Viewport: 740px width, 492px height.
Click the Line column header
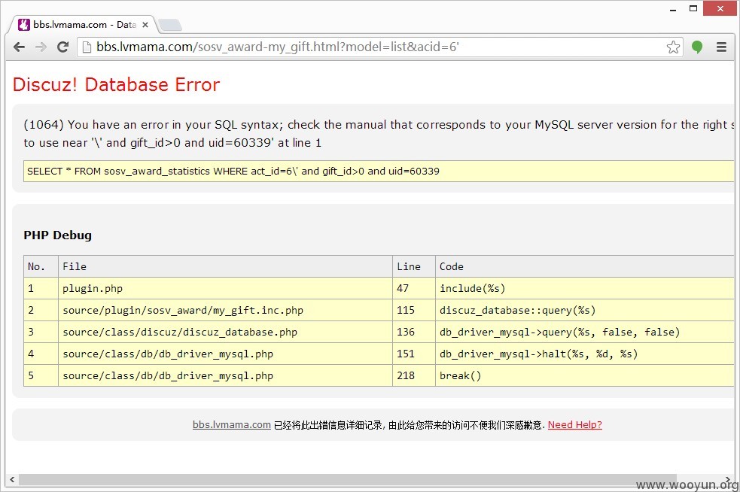coord(413,266)
